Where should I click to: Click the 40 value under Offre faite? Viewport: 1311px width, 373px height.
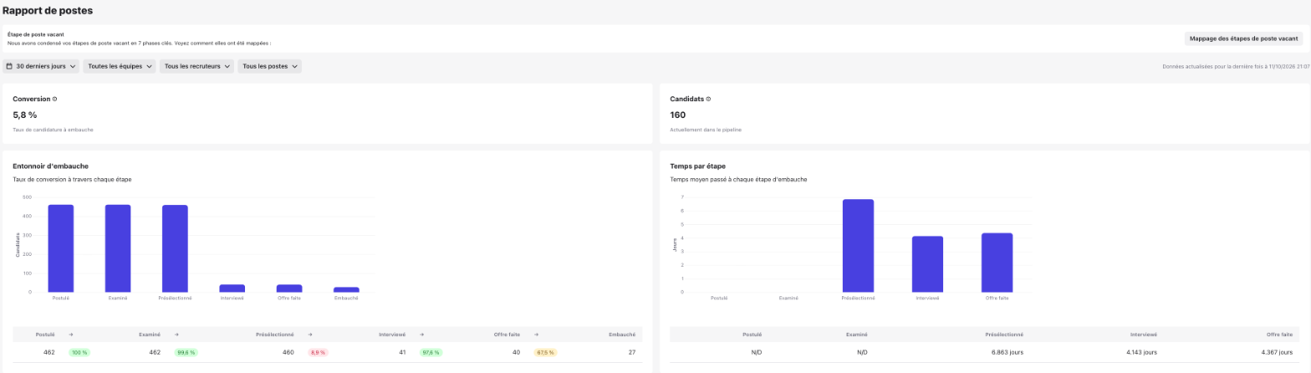pyautogui.click(x=516, y=352)
